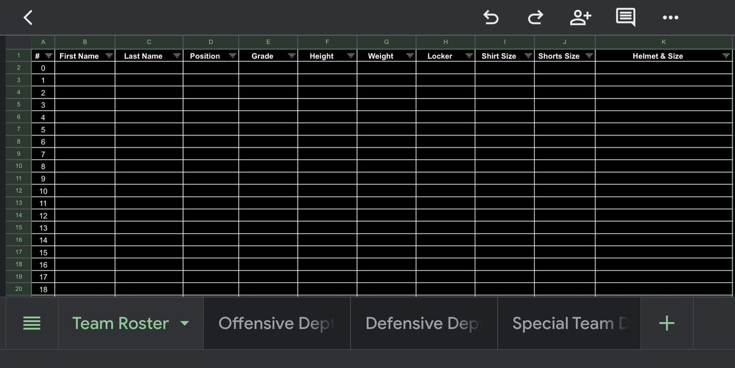Select the cell containing 12
The width and height of the screenshot is (735, 368).
(x=43, y=216)
